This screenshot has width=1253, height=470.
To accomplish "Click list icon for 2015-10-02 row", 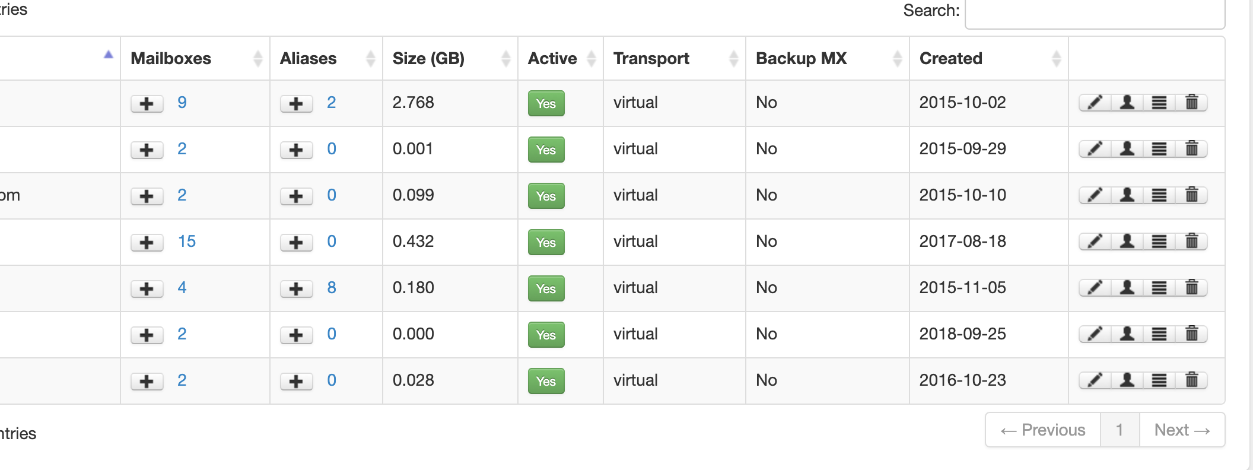I will click(x=1159, y=103).
